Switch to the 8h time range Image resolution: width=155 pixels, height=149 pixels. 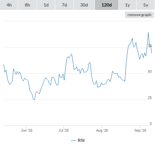click(27, 5)
